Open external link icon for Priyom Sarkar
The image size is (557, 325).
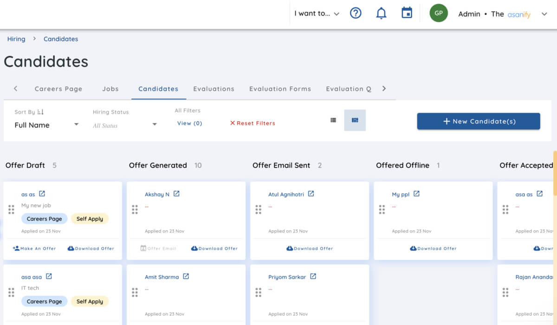[x=313, y=276]
